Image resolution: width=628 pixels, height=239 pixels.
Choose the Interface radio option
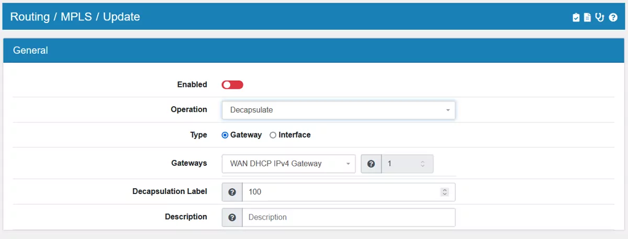coord(273,135)
